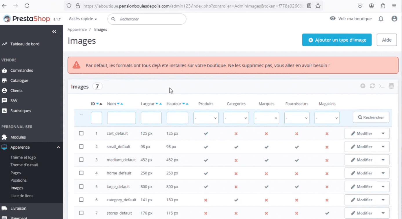Tick the checkbox for cart_default row
This screenshot has height=219, width=402.
coord(81,133)
